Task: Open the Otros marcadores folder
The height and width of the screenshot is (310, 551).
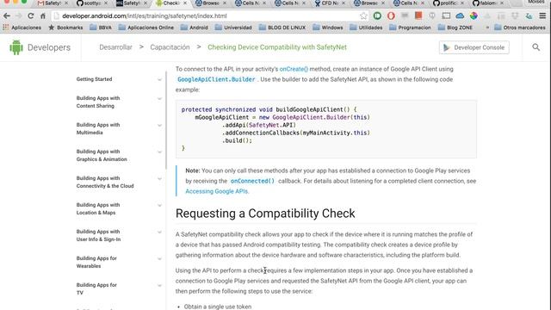Action: (x=519, y=28)
